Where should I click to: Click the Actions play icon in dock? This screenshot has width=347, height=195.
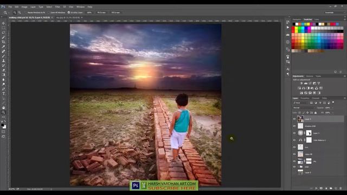click(x=288, y=28)
